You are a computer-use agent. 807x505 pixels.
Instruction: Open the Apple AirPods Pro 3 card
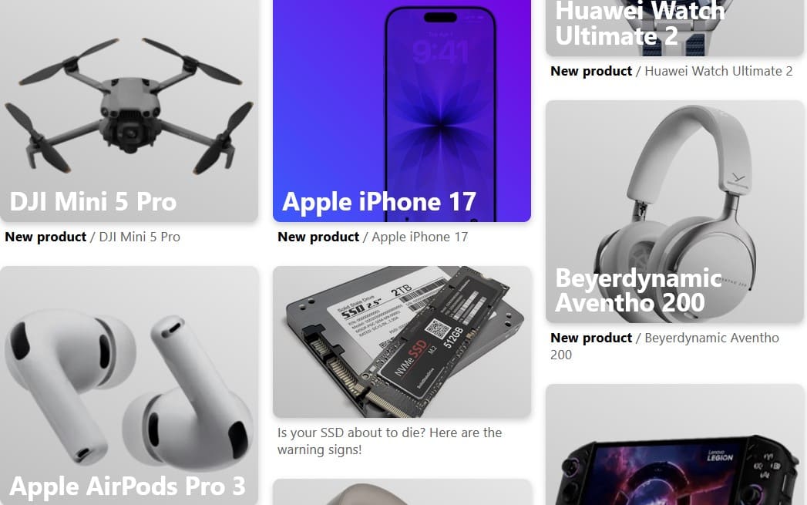[129, 385]
